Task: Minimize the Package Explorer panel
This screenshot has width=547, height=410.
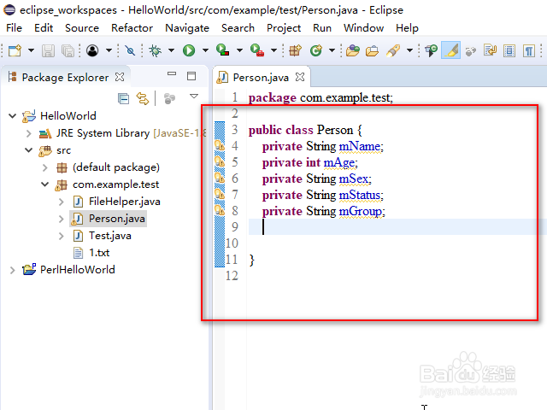Action: pos(172,74)
